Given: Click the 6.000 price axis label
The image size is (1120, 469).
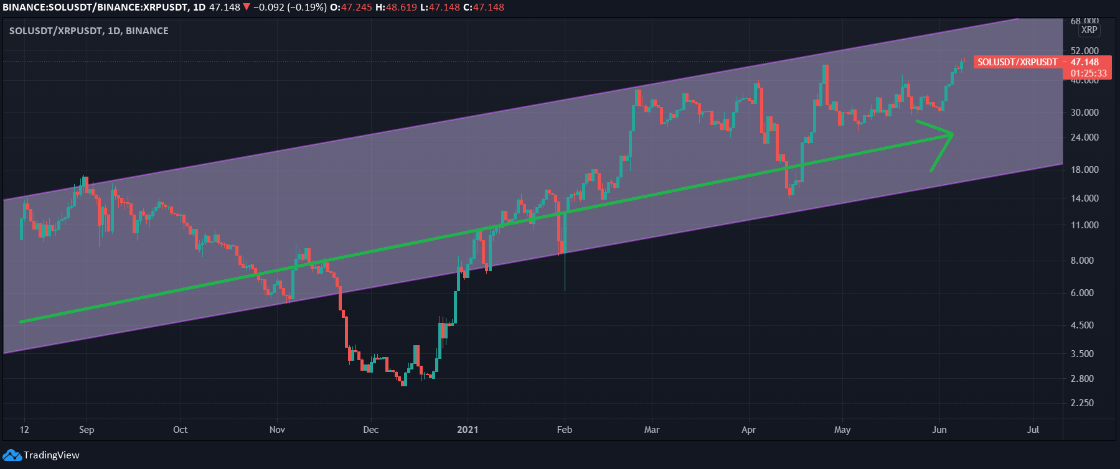Looking at the screenshot, I should click(x=1082, y=293).
